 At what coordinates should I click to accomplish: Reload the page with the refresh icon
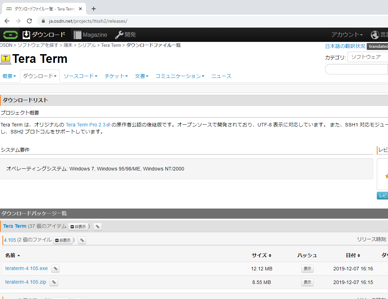point(29,21)
